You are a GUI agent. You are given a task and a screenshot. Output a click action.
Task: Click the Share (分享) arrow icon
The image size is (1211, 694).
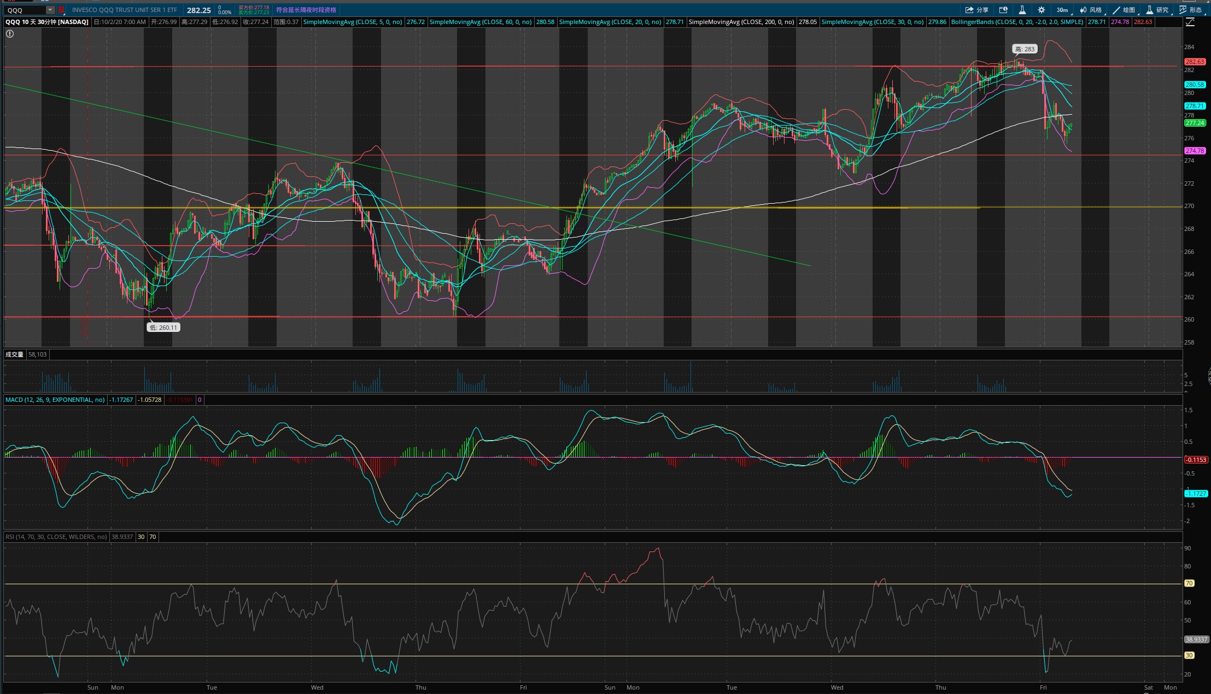969,10
